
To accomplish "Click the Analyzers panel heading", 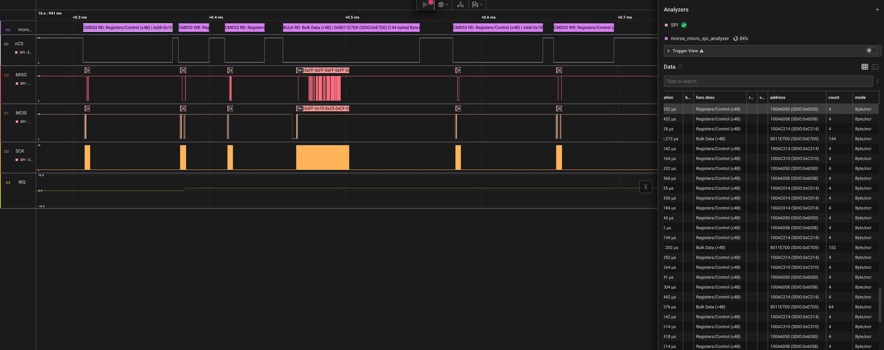I will (x=676, y=10).
